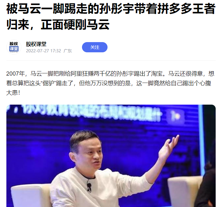Click the quoted word 倔驴 in the paragraph

[x=48, y=83]
